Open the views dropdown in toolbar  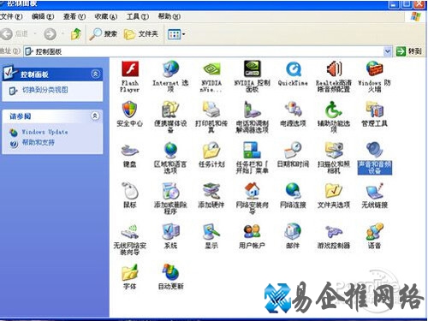click(x=176, y=34)
